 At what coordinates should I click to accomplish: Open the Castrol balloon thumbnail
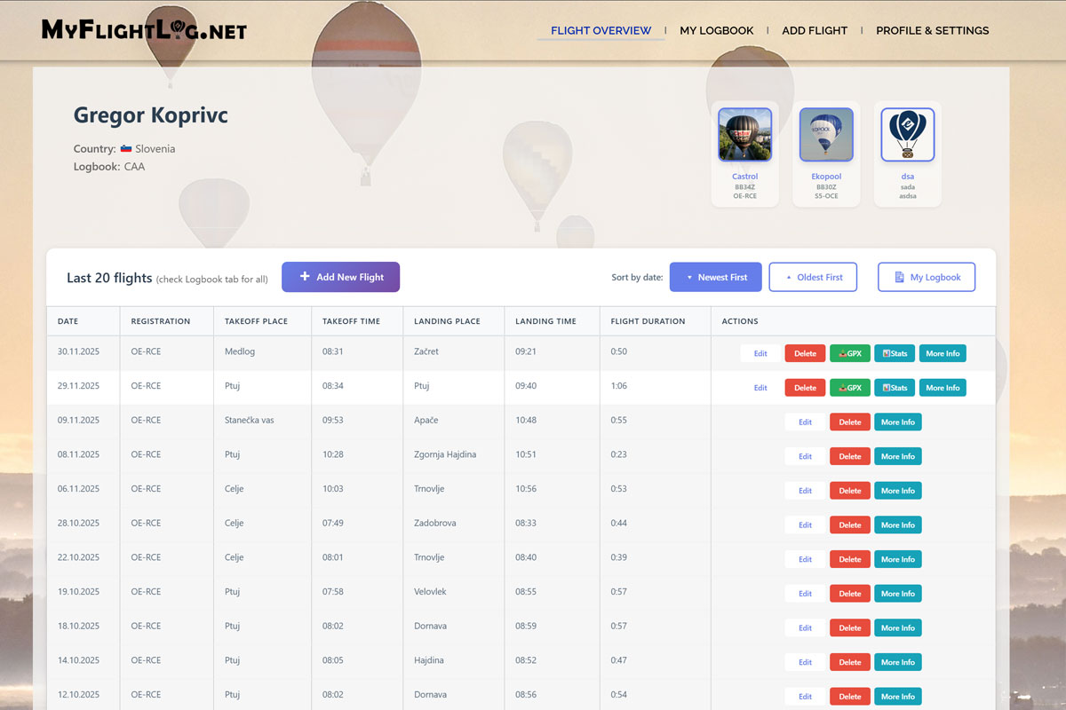(744, 135)
